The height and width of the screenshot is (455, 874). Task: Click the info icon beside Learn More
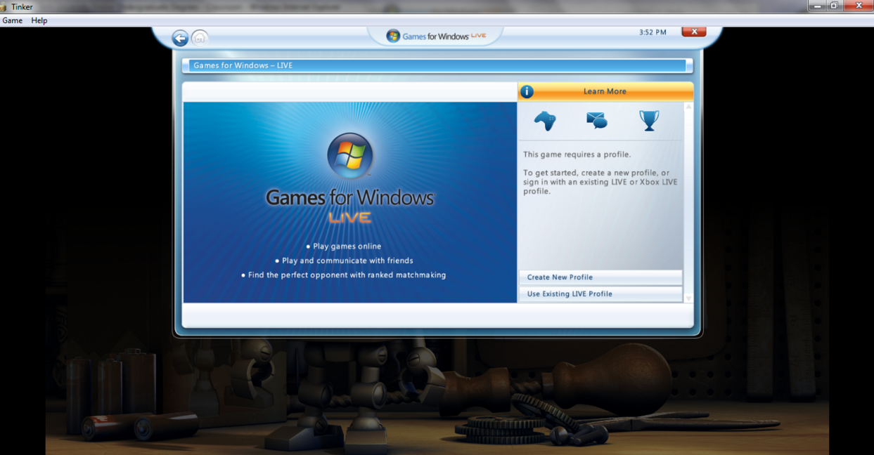527,91
